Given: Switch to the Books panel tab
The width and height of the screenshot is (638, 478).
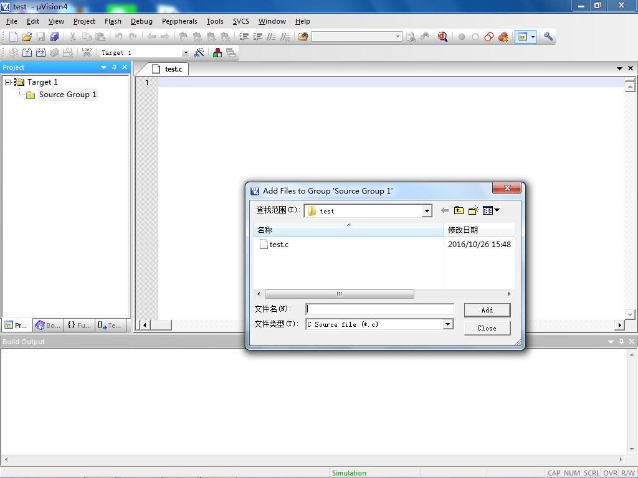Looking at the screenshot, I should coord(49,325).
